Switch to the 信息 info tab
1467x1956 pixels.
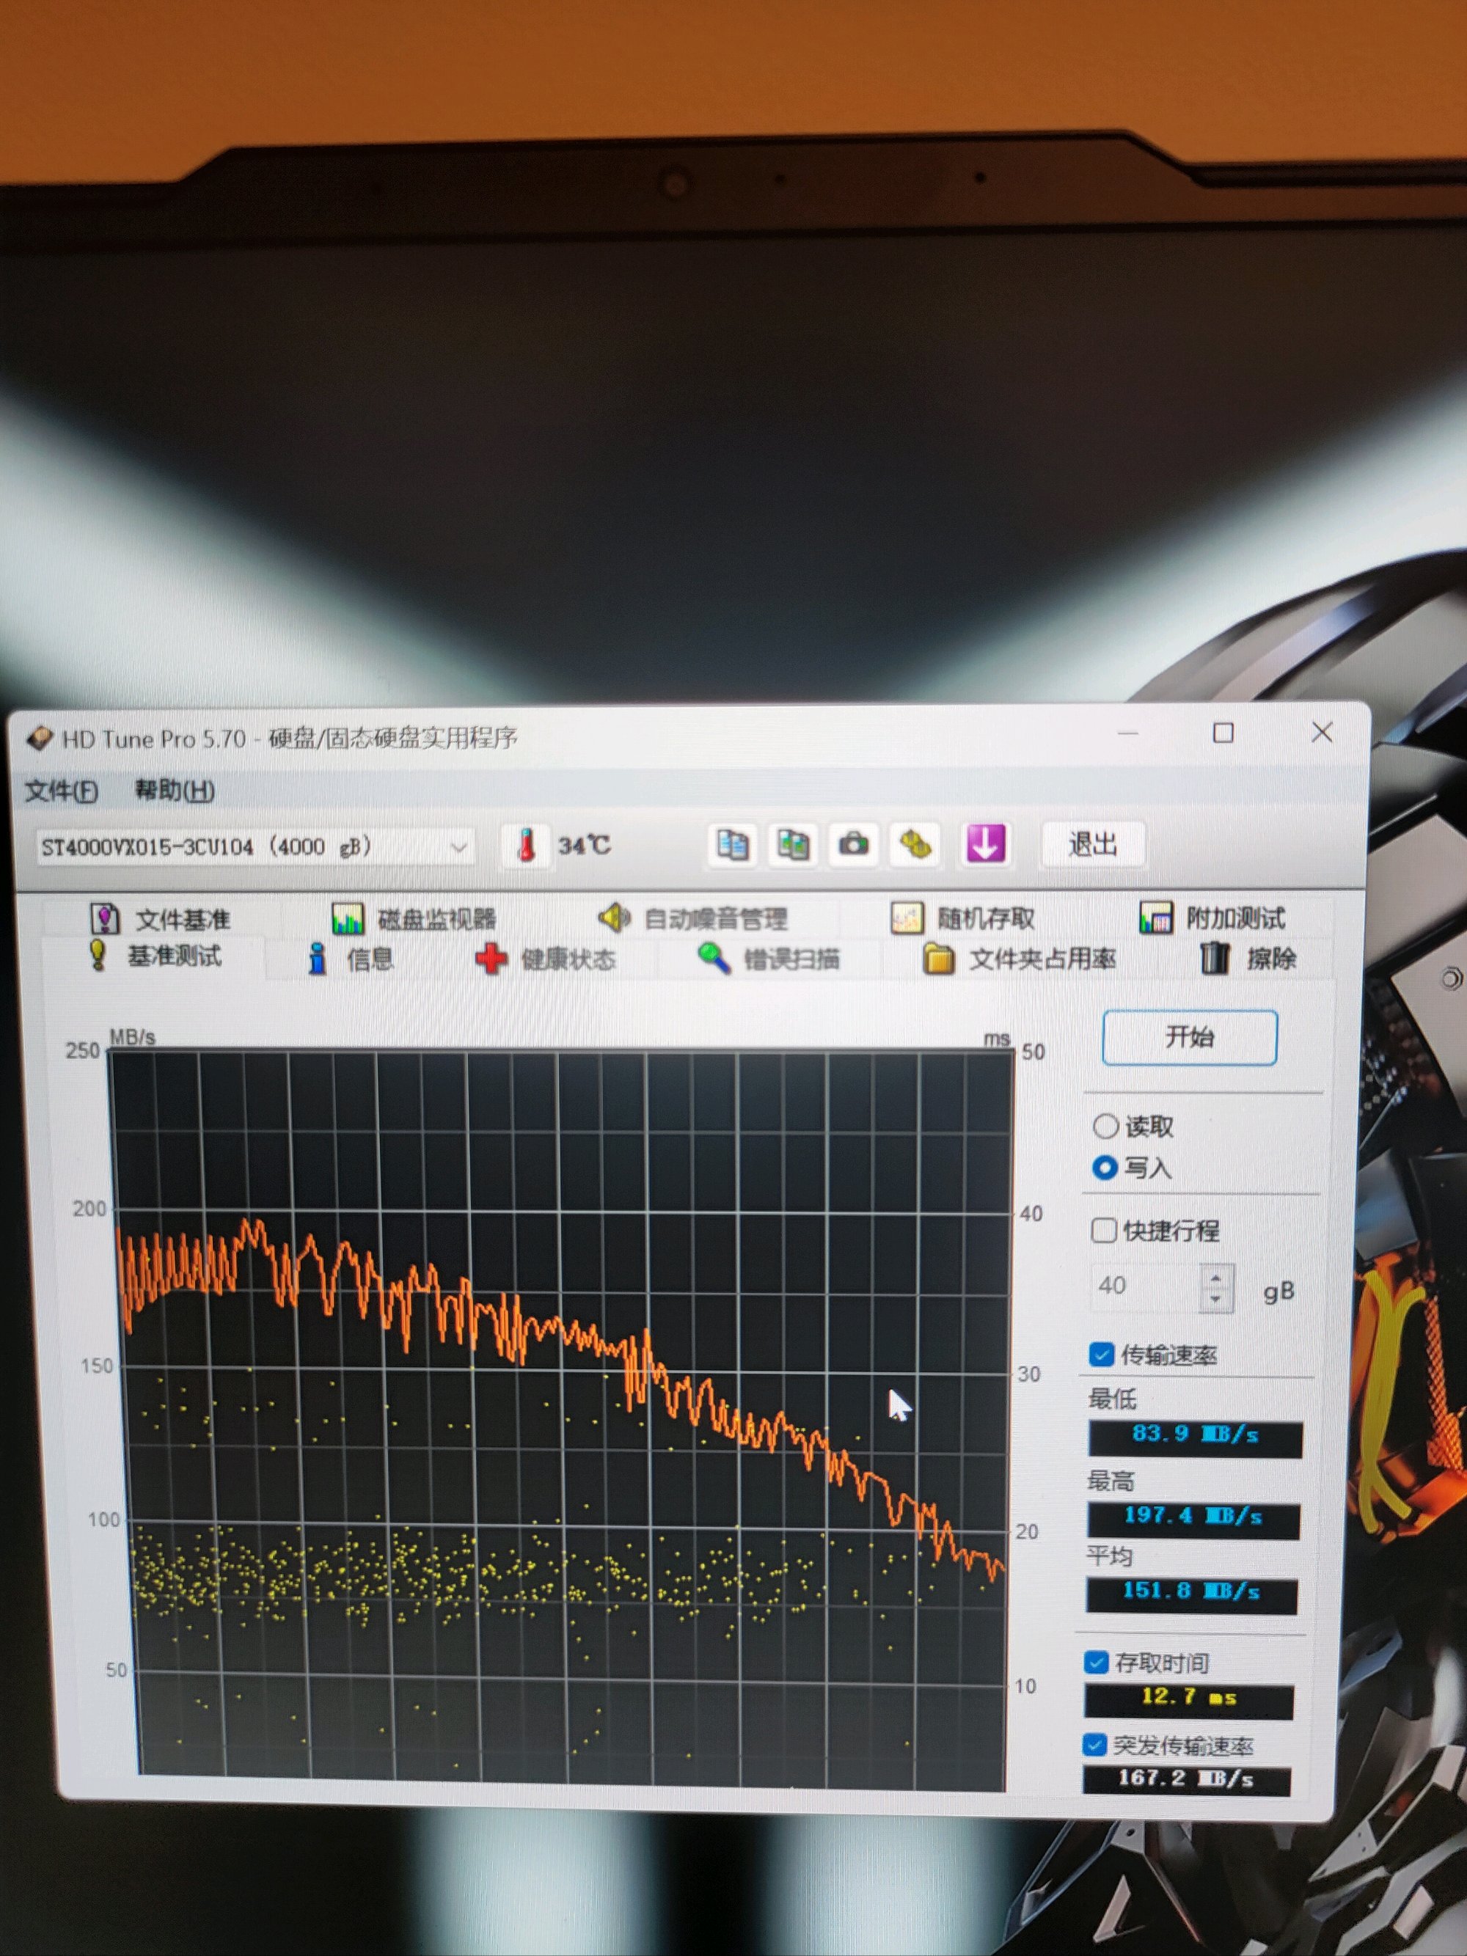350,959
